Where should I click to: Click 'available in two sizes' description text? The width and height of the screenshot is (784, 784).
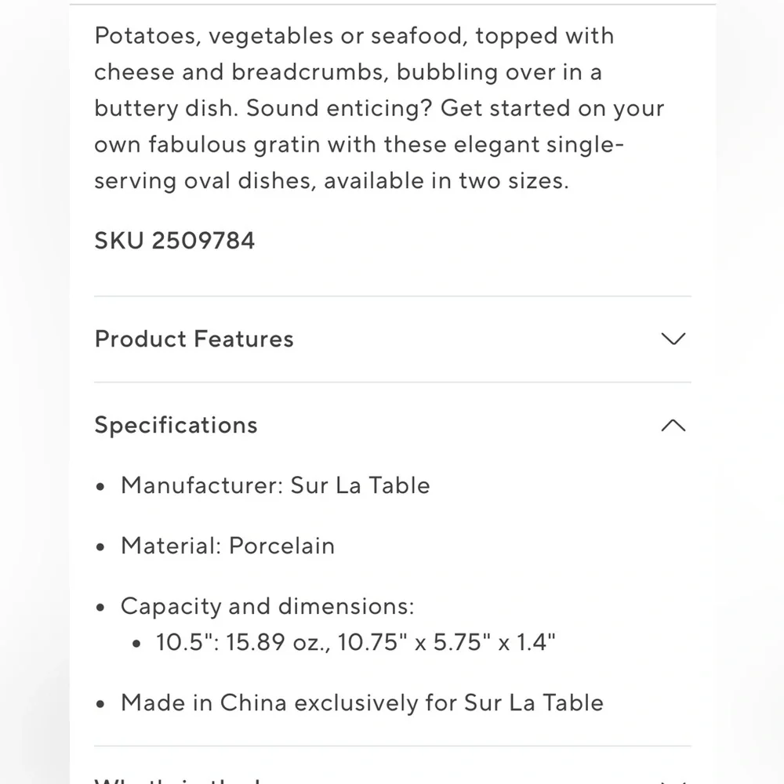446,180
